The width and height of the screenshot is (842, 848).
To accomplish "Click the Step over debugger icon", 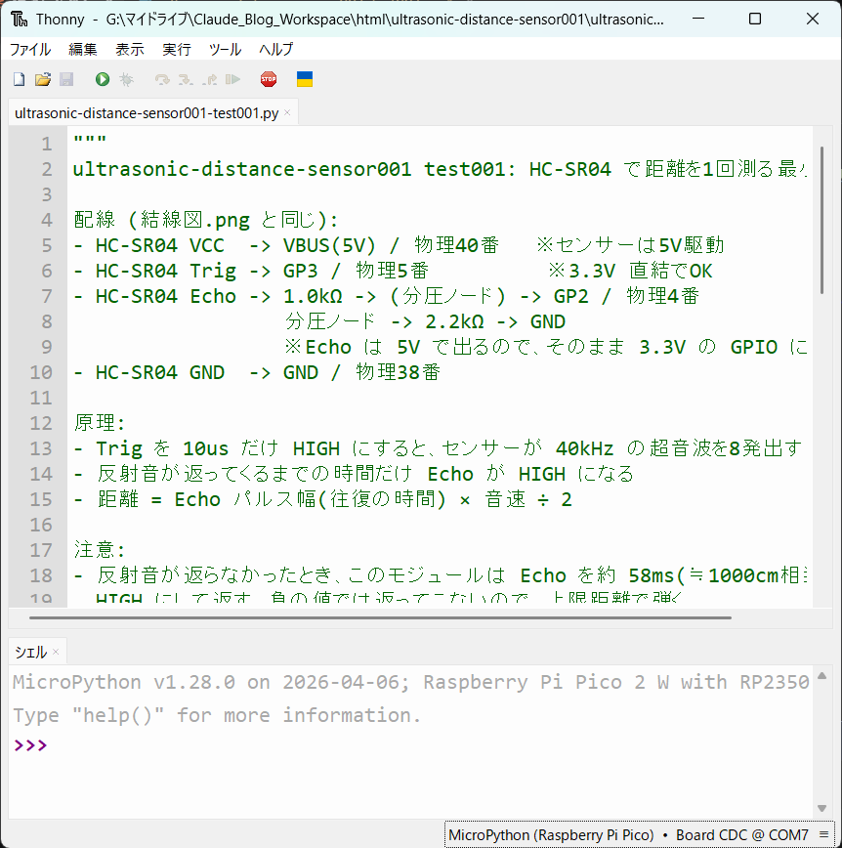I will [x=162, y=79].
